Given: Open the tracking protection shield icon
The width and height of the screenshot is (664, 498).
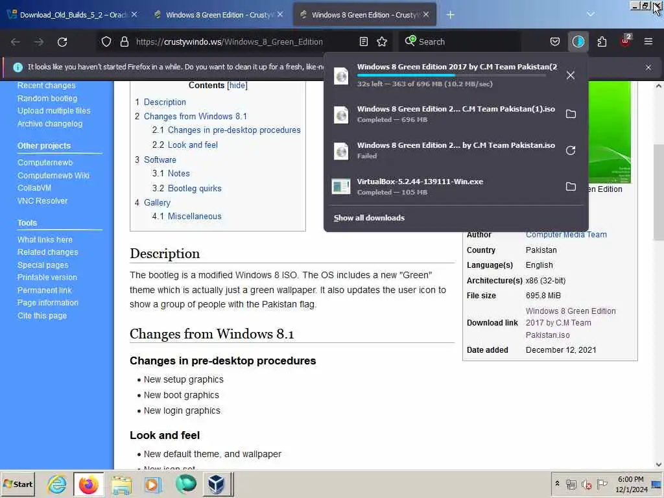Looking at the screenshot, I should coord(106,41).
